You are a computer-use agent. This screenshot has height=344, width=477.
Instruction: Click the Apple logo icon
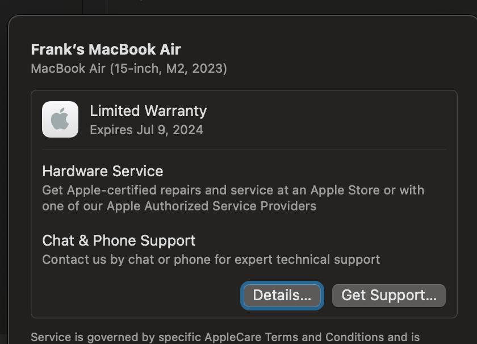pos(60,119)
